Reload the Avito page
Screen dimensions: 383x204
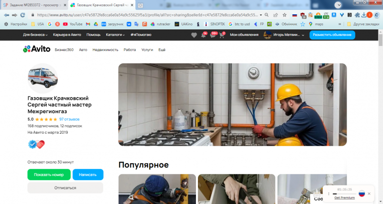pyautogui.click(x=23, y=15)
